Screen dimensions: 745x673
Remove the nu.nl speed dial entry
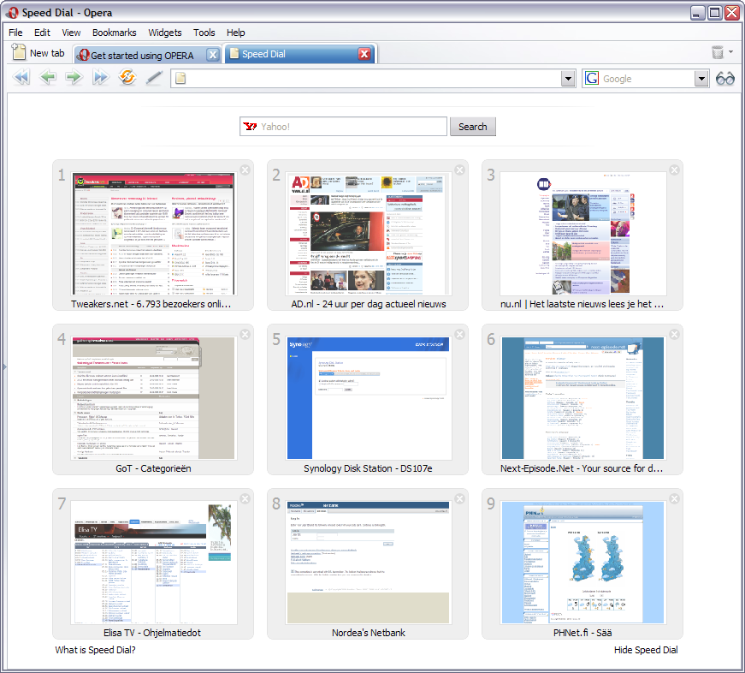674,170
